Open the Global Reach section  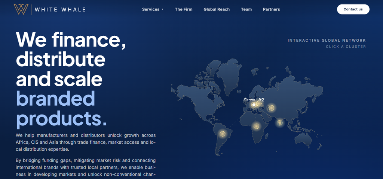click(217, 9)
